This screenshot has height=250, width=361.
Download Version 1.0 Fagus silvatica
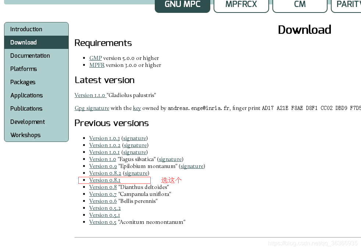click(x=103, y=159)
